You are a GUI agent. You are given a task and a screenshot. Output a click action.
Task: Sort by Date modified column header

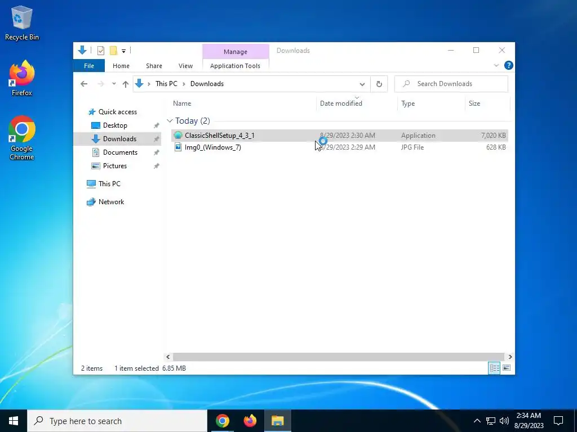pos(357,103)
